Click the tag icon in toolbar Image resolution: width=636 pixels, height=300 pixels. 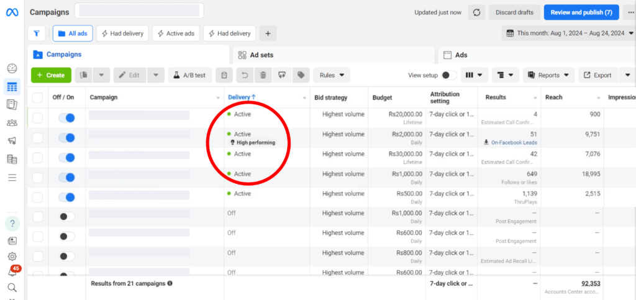click(x=301, y=75)
